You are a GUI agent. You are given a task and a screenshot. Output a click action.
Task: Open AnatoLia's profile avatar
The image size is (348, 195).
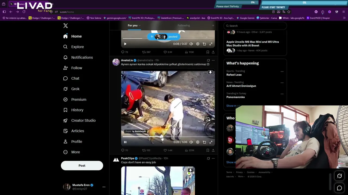click(x=116, y=62)
